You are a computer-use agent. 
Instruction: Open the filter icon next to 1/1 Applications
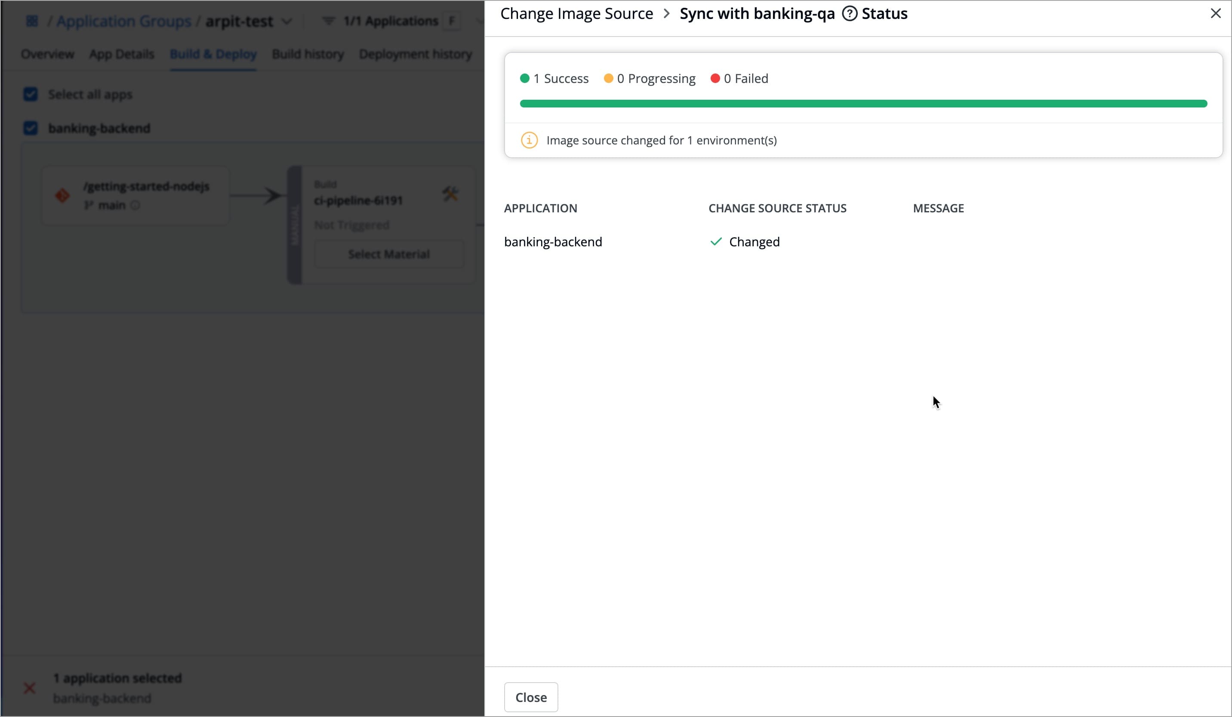click(329, 21)
